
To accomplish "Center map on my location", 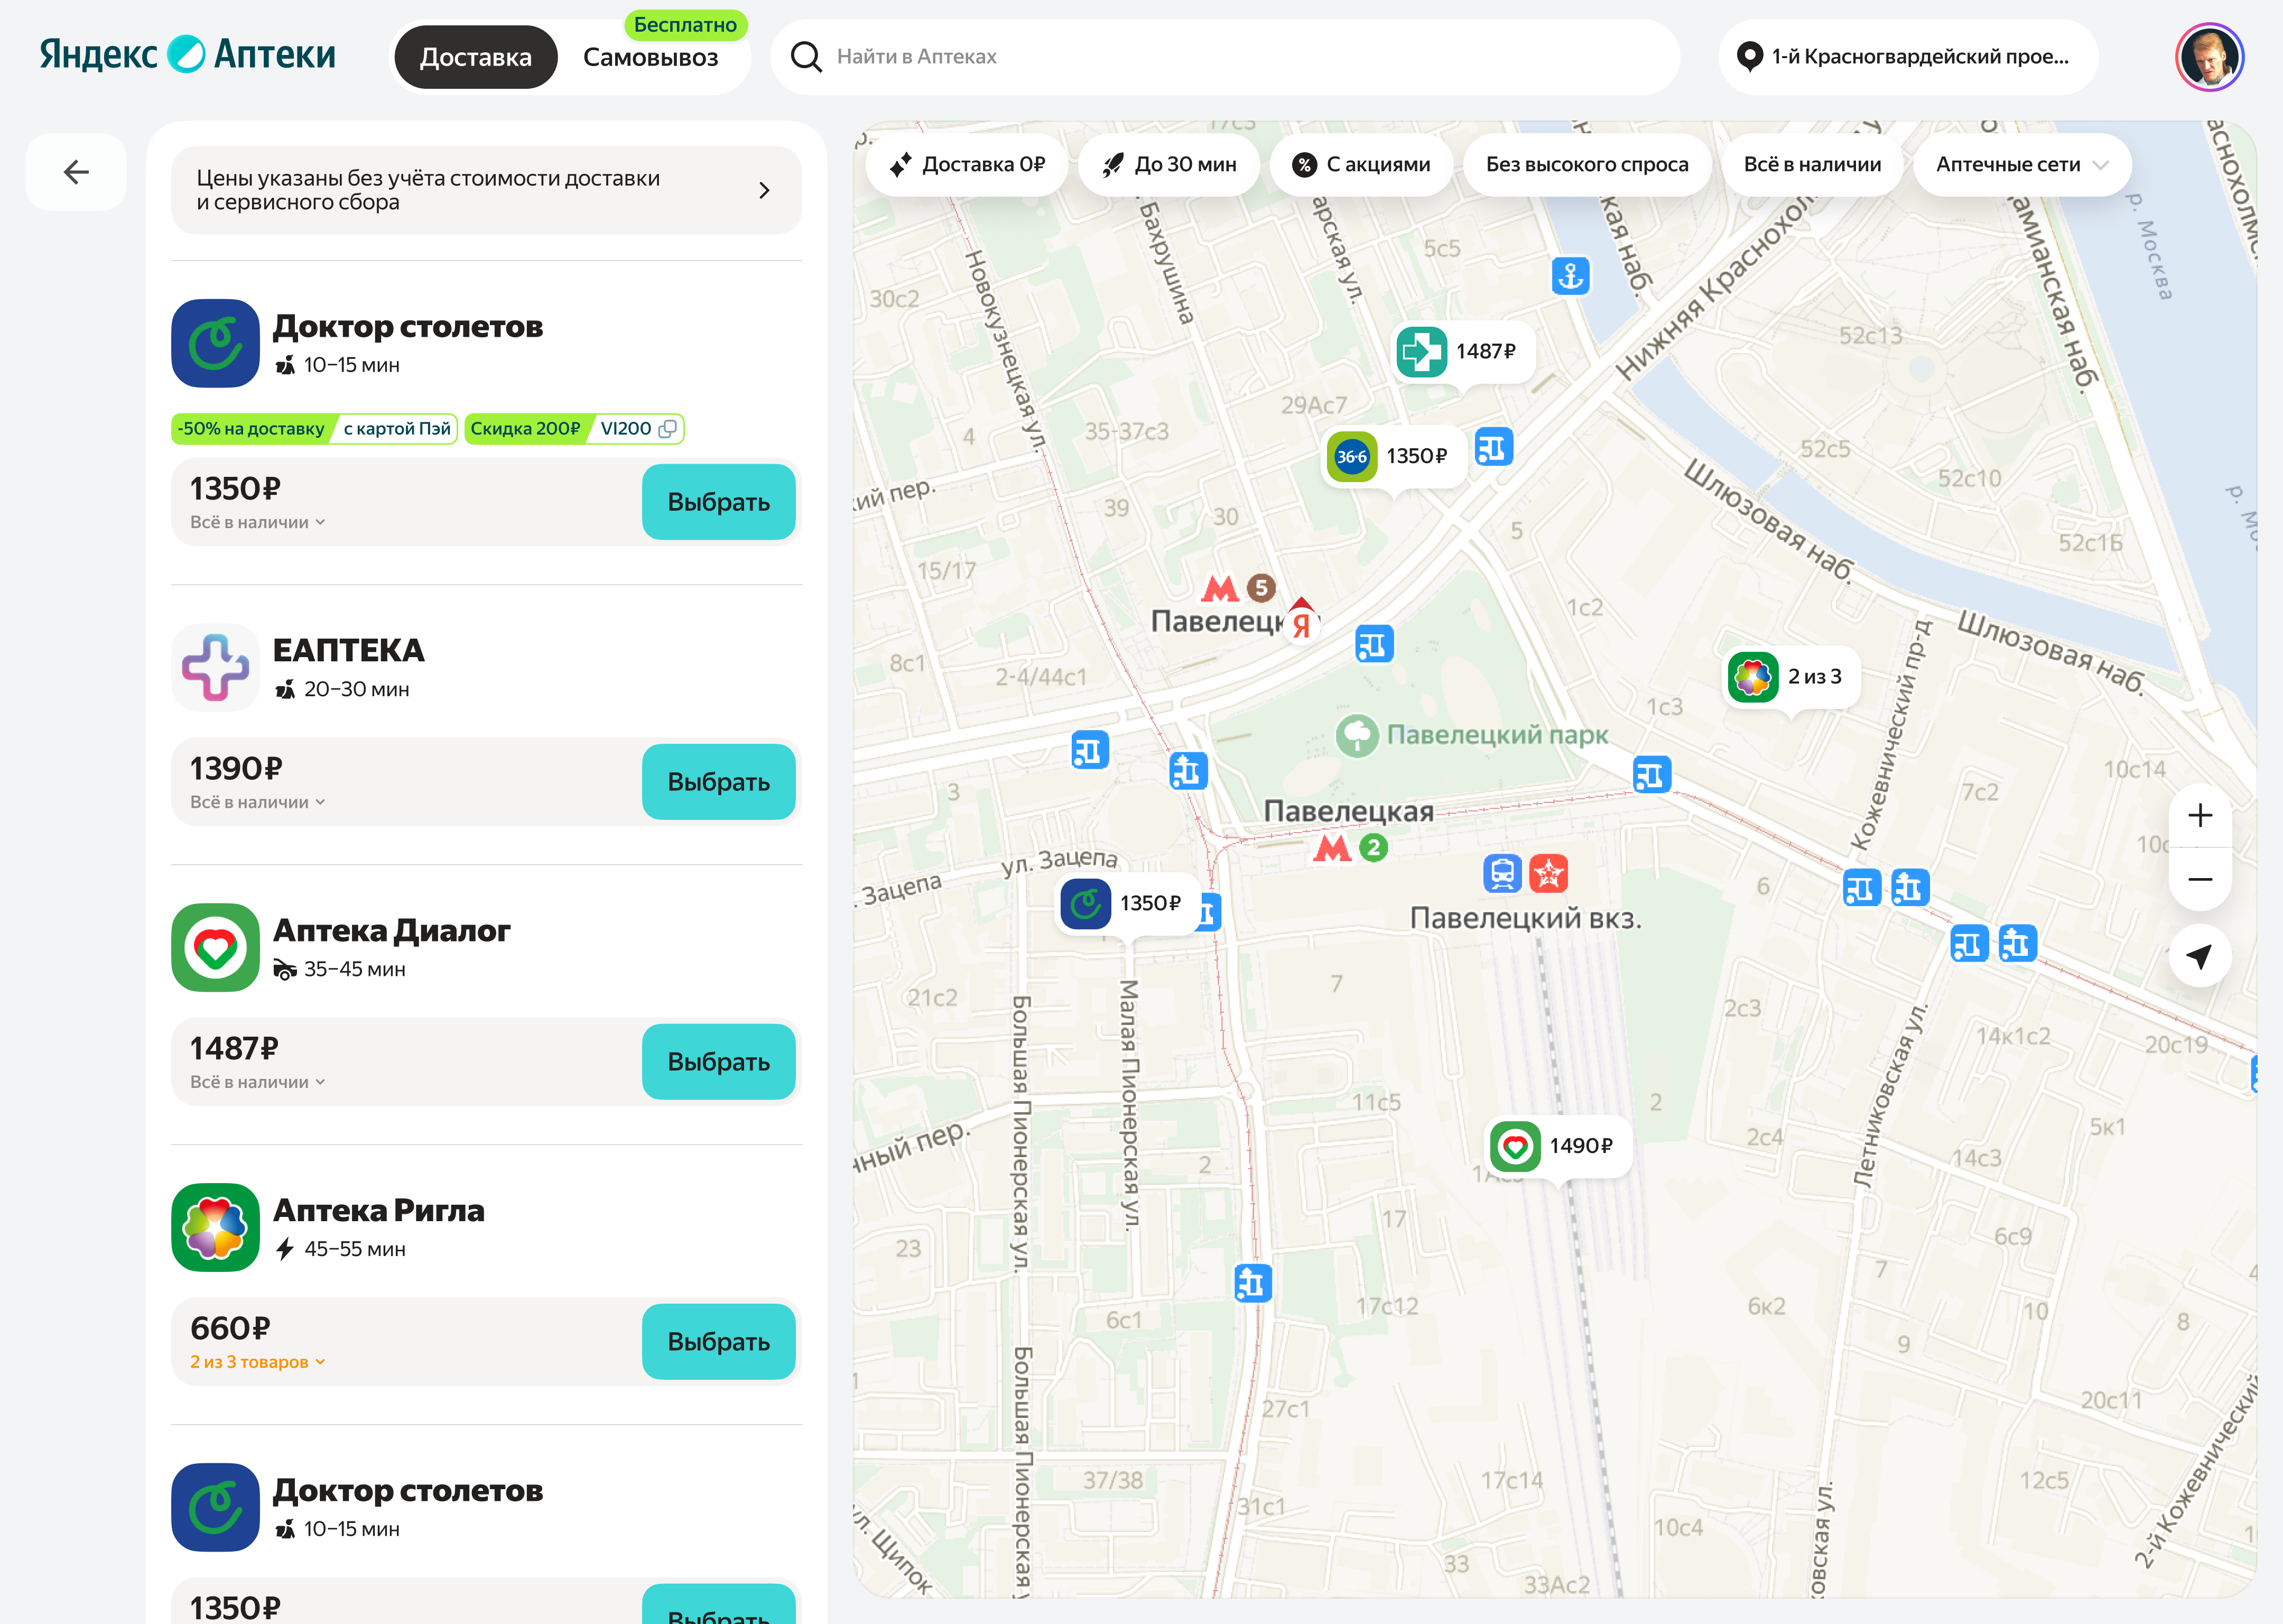I will pyautogui.click(x=2199, y=957).
